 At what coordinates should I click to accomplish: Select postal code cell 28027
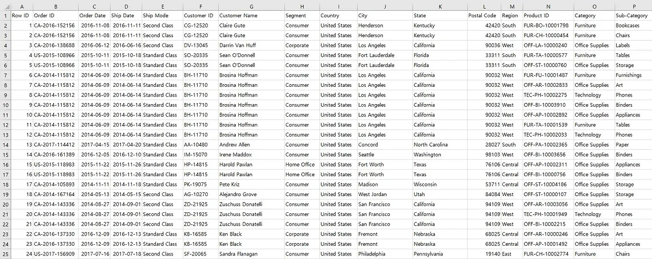pyautogui.click(x=484, y=145)
